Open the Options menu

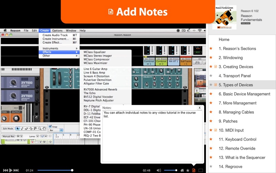[57, 30]
